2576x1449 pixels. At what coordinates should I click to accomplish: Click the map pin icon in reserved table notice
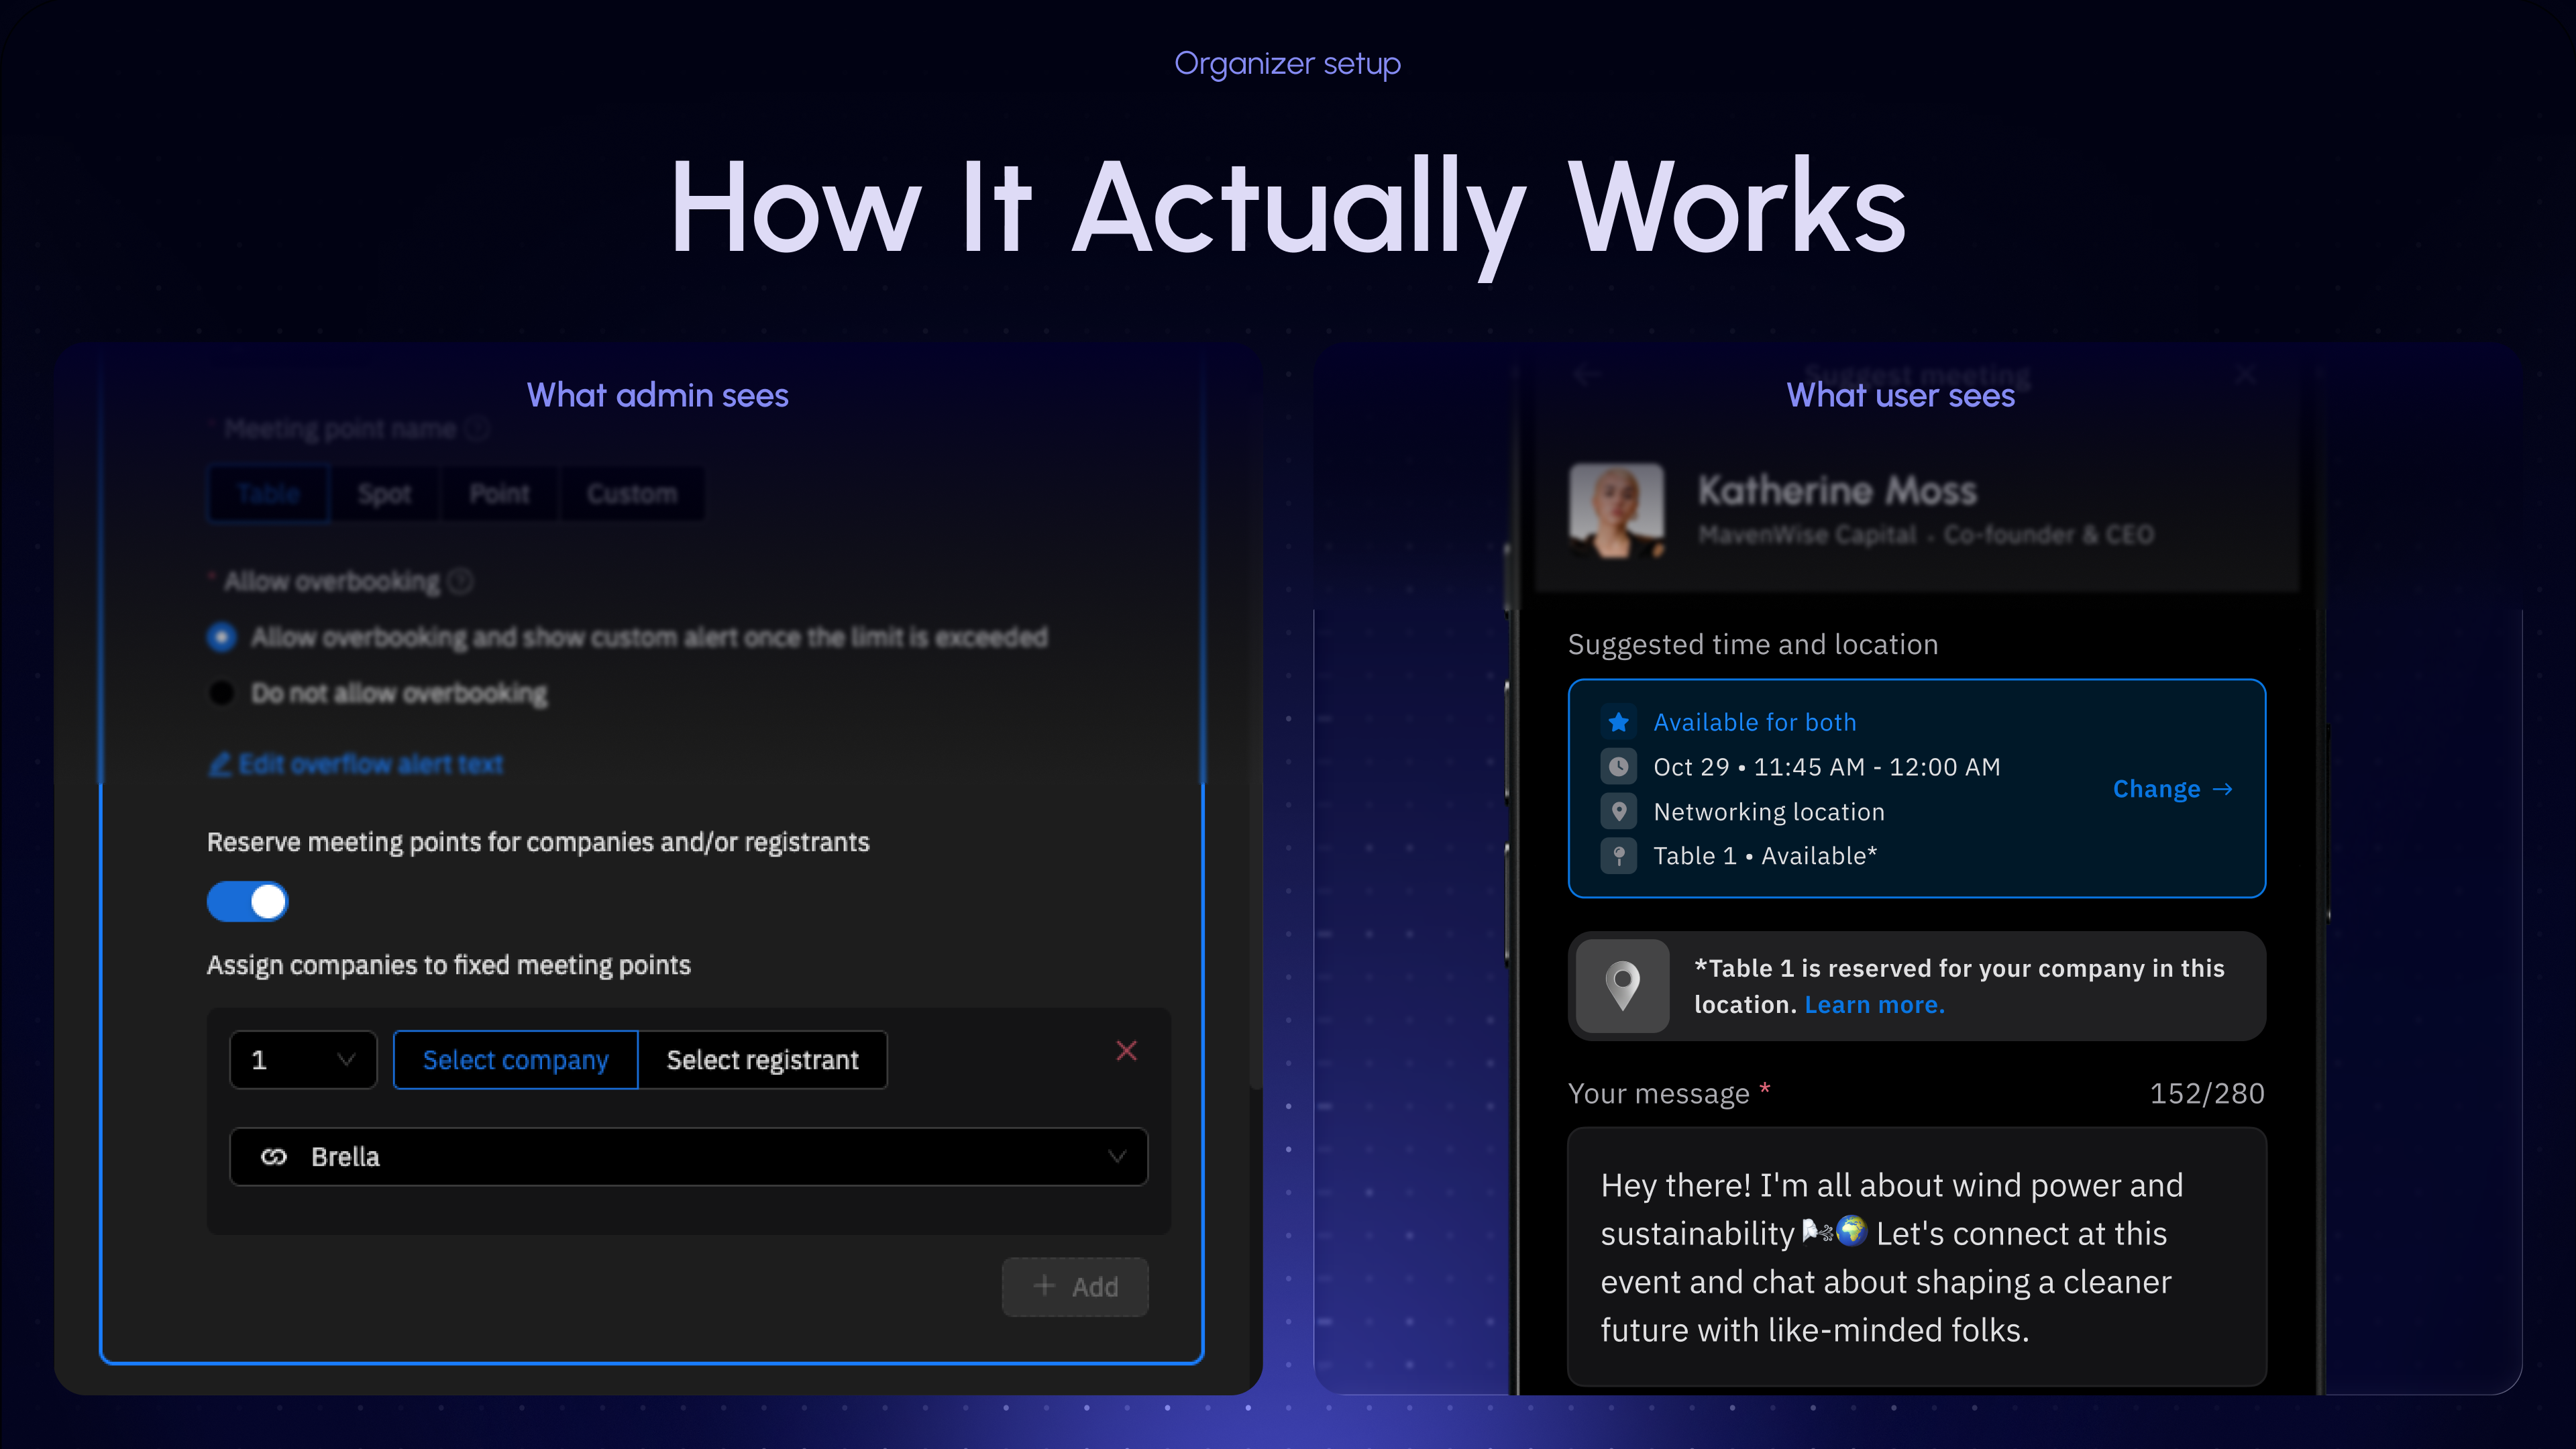(x=1622, y=986)
